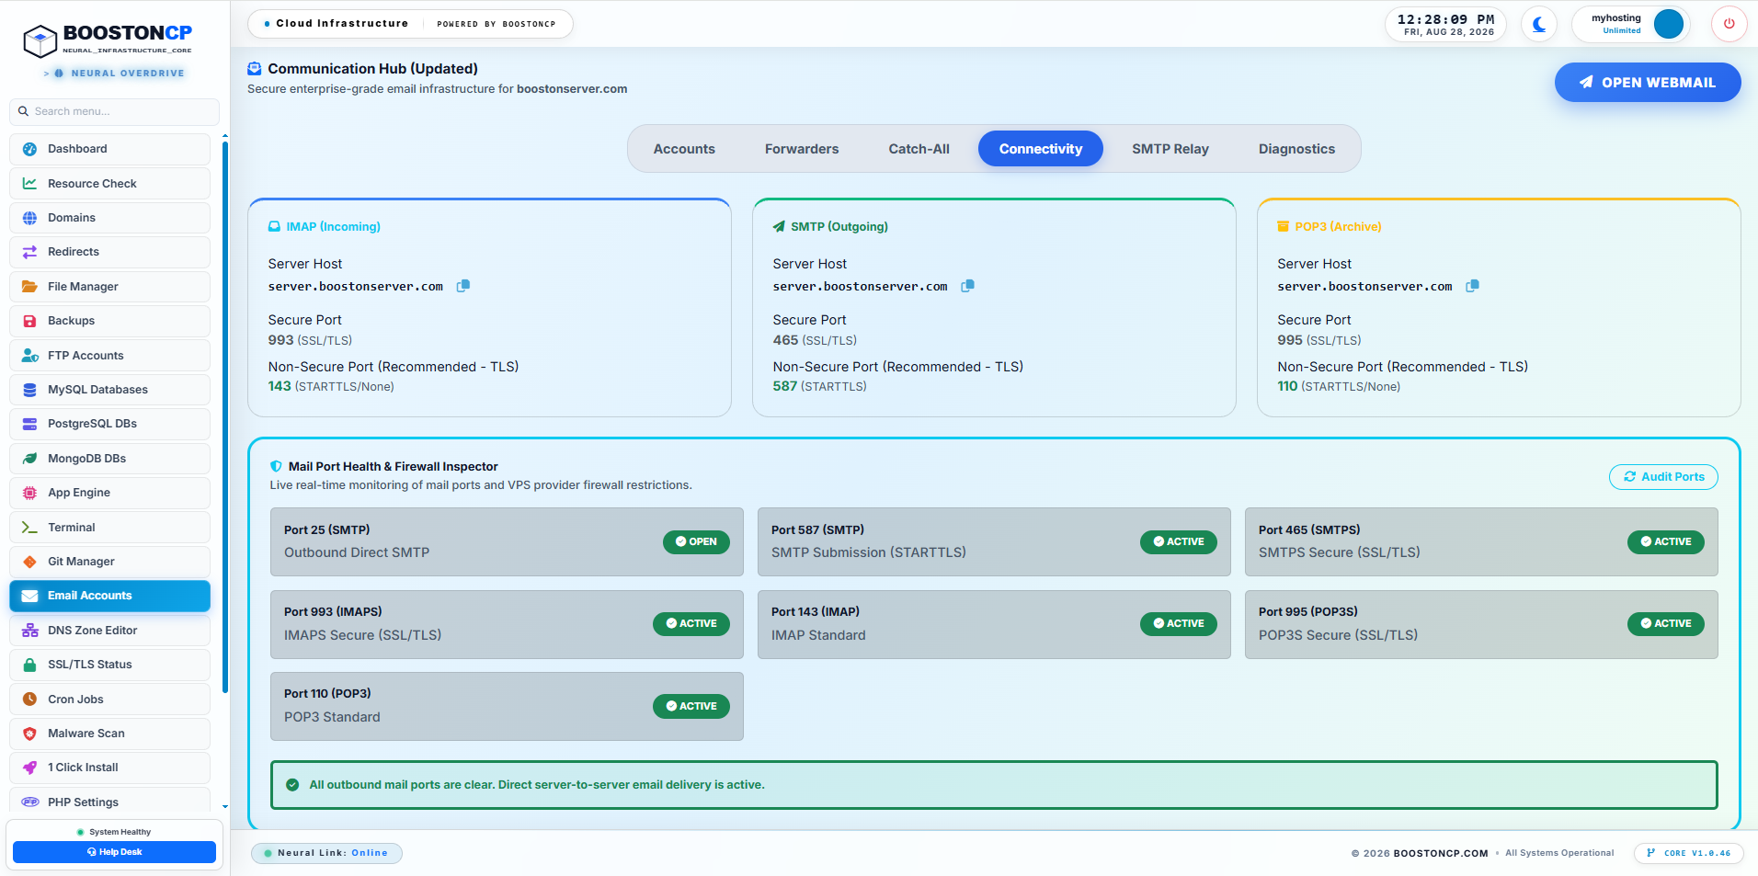Screen dimensions: 1758x876
Task: Click POP3 non-secure port 110 value
Action: pyautogui.click(x=1287, y=386)
